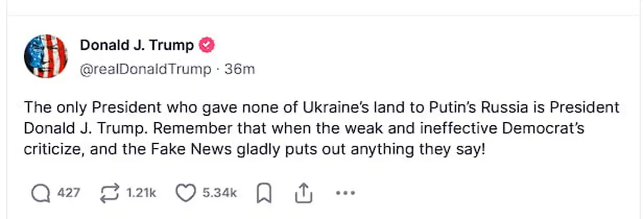The height and width of the screenshot is (219, 643).
Task: Repost using the ReTruth arrows icon
Action: coord(109,194)
